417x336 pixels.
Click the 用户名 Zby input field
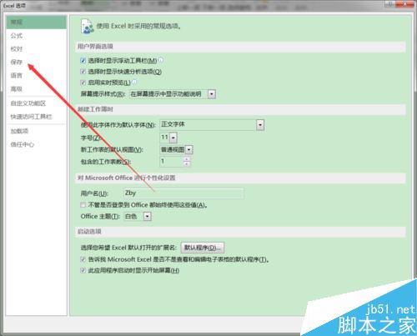[183, 193]
